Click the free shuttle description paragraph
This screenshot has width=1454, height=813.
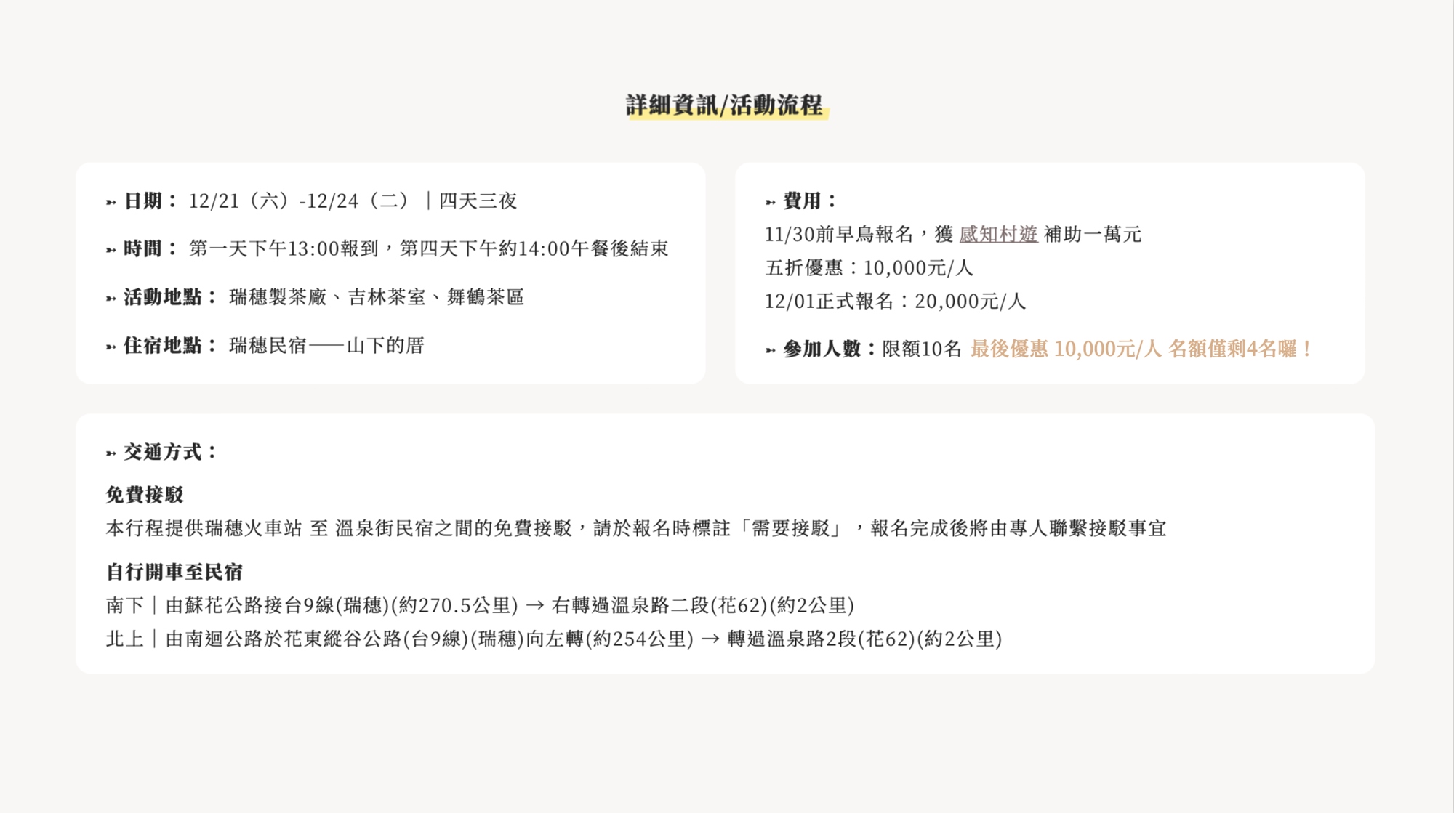coord(636,528)
